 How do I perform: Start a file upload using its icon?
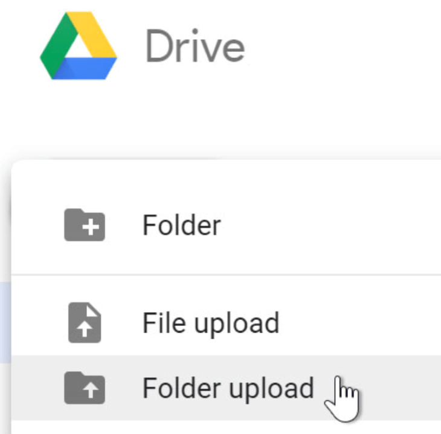tap(85, 323)
